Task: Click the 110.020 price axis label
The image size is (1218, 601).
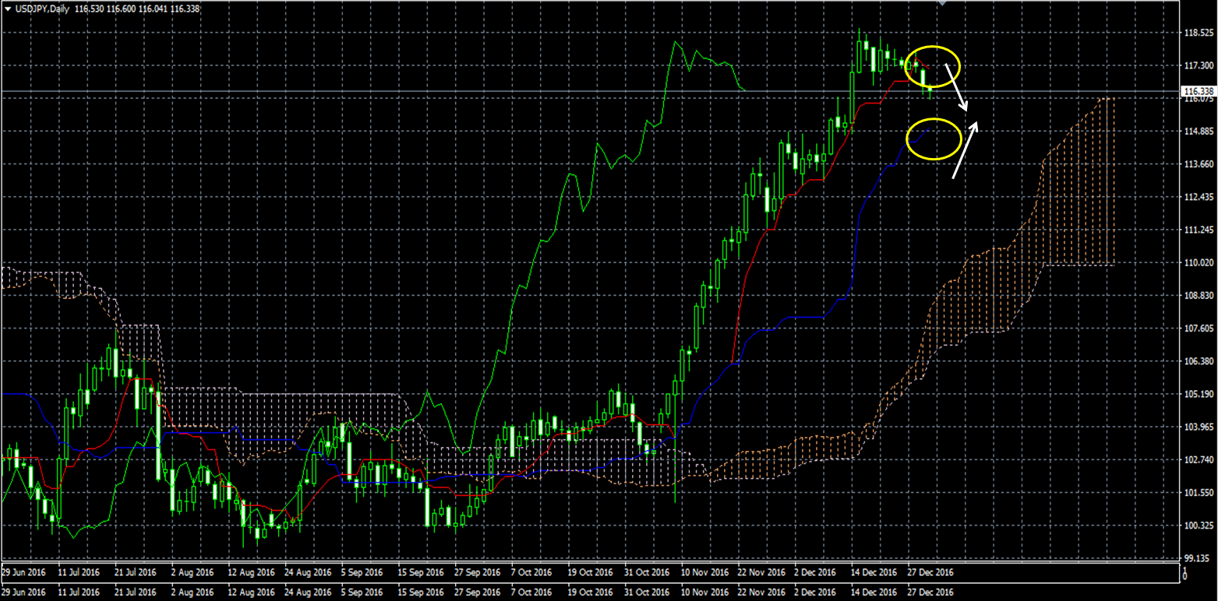Action: [1200, 262]
